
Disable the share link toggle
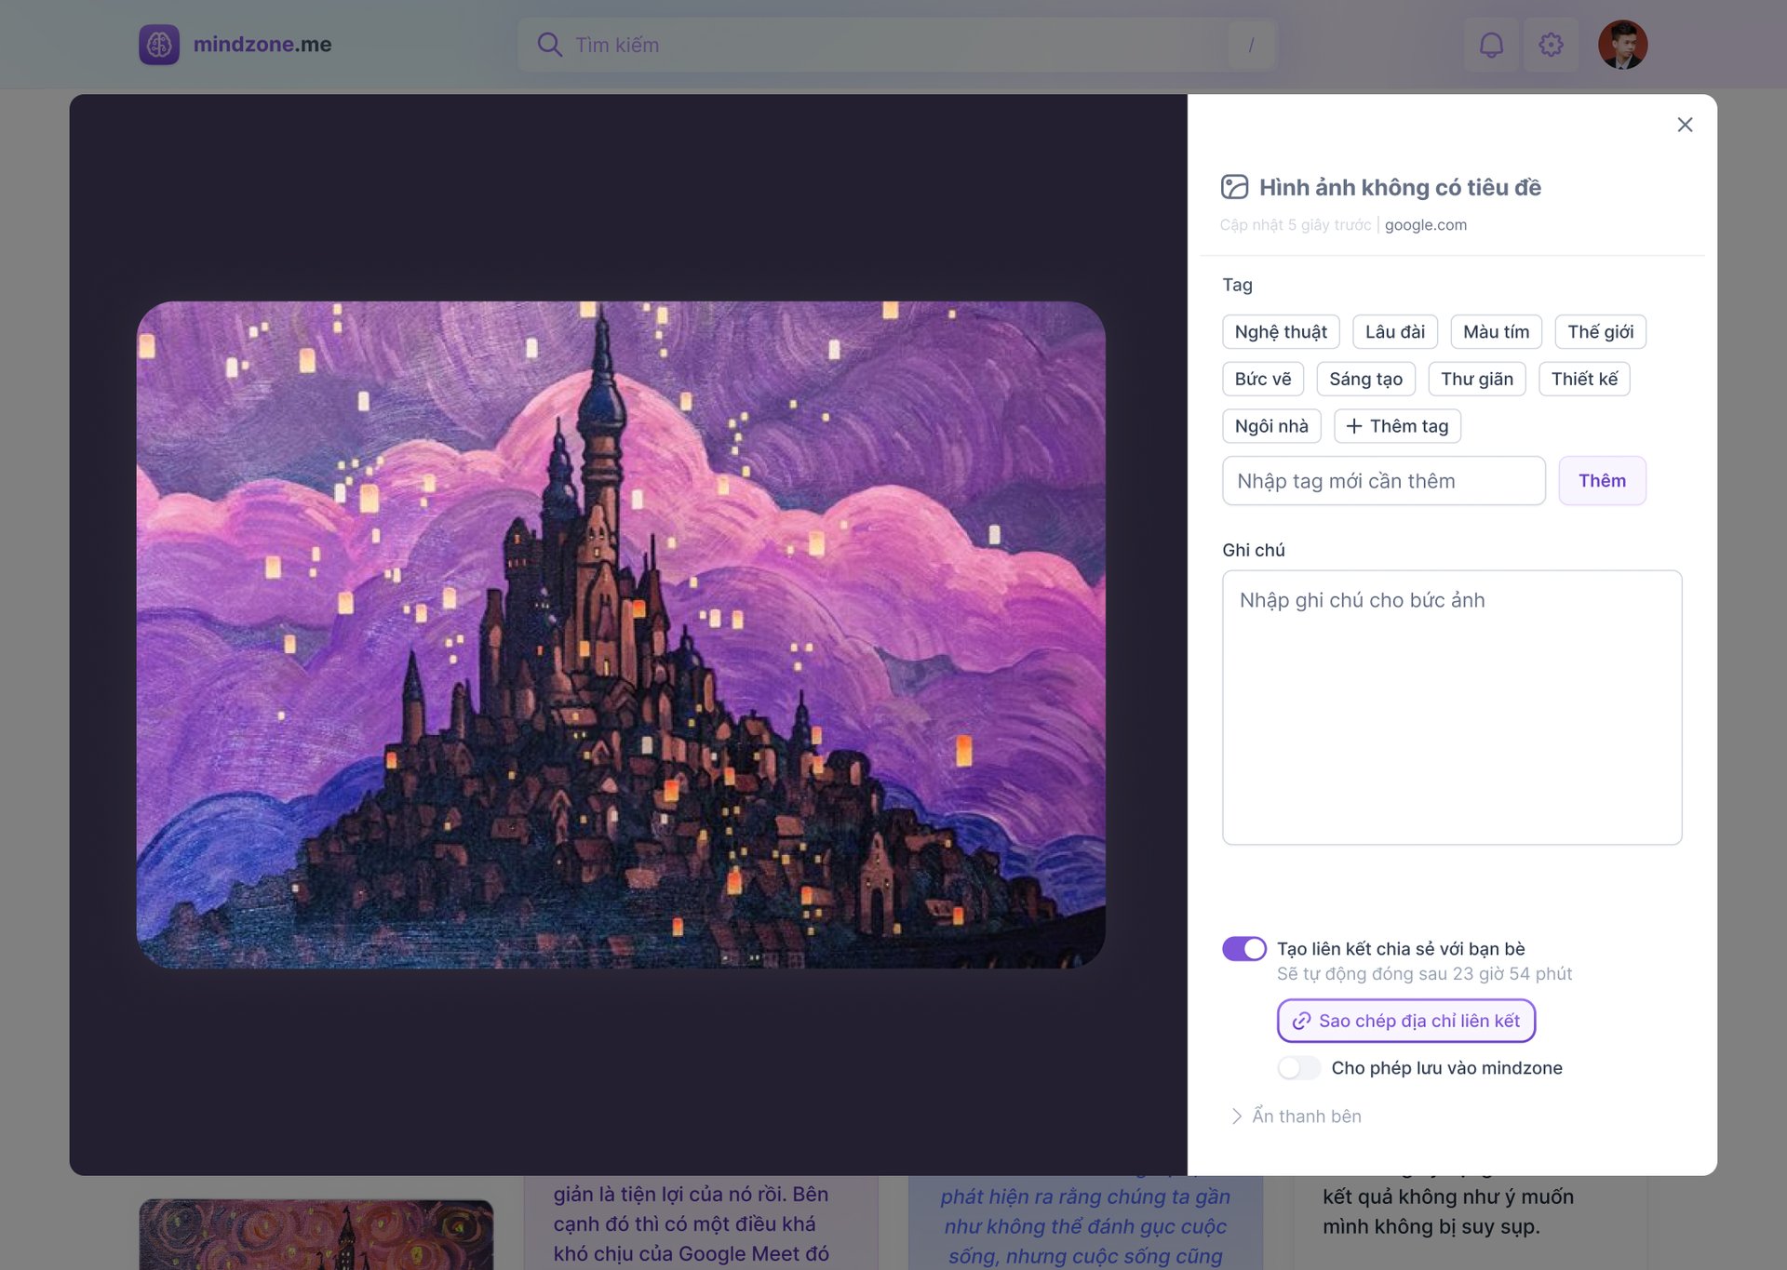pyautogui.click(x=1244, y=948)
